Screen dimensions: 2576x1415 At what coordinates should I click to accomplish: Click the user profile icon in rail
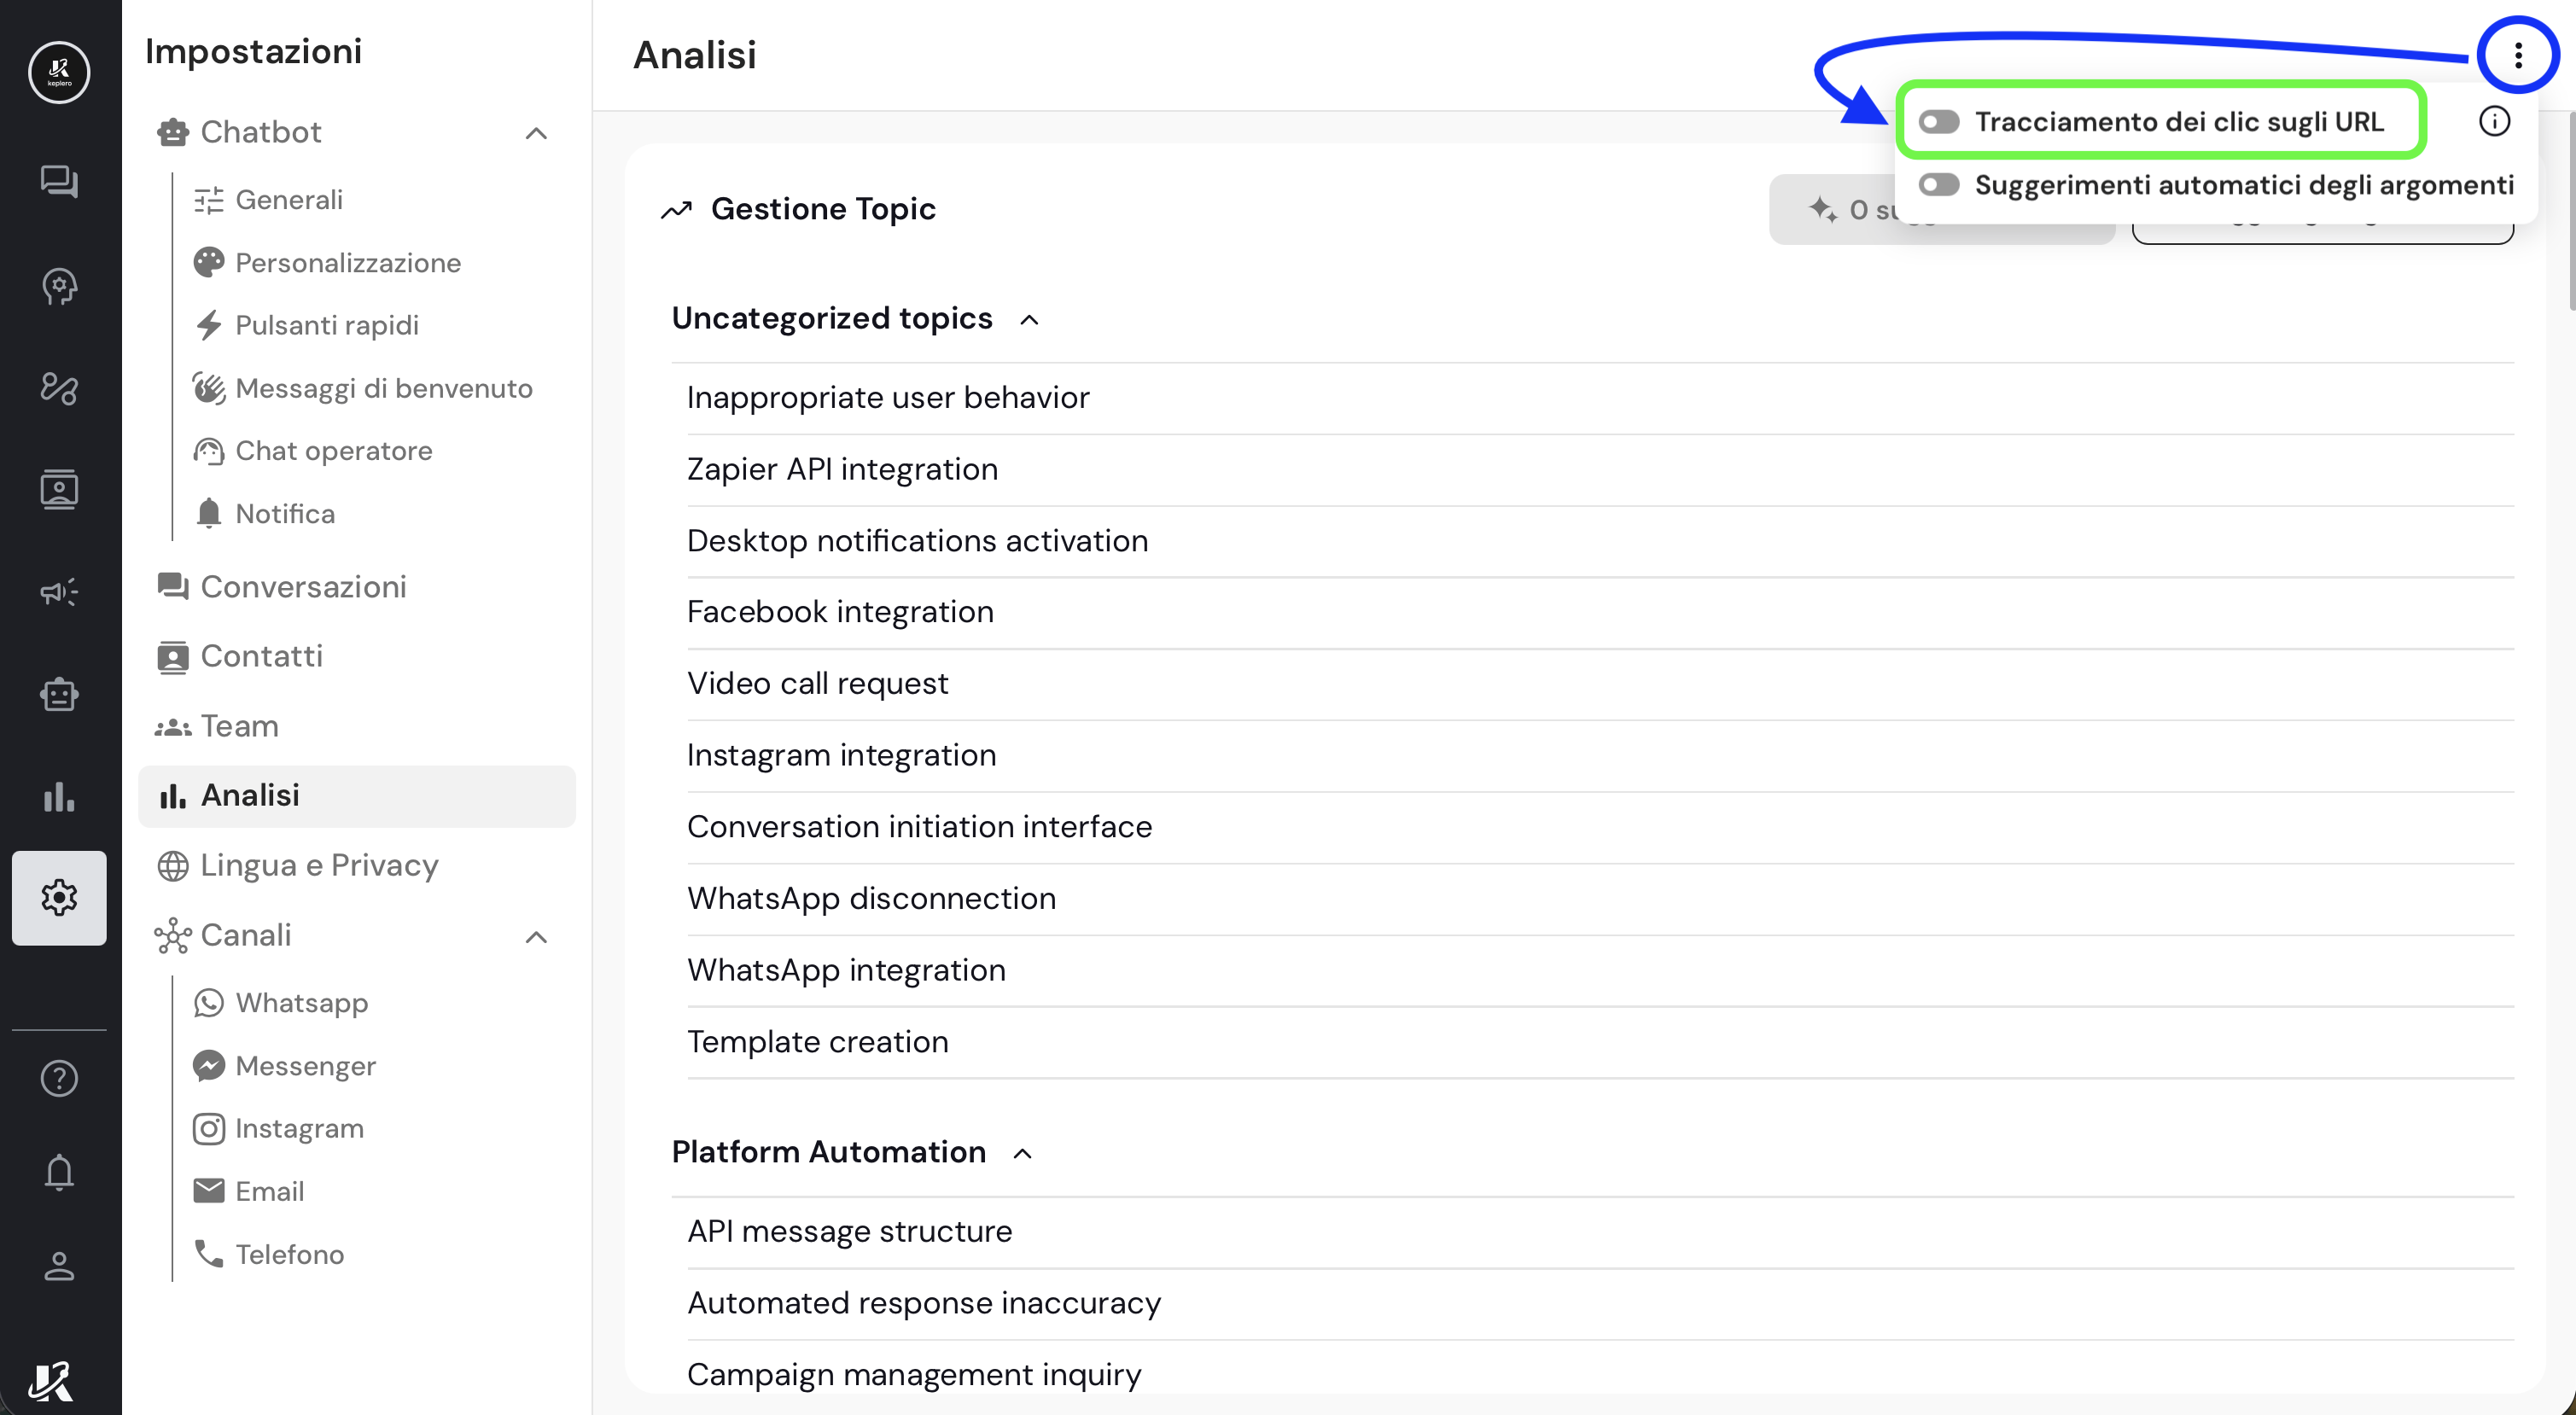point(59,1266)
